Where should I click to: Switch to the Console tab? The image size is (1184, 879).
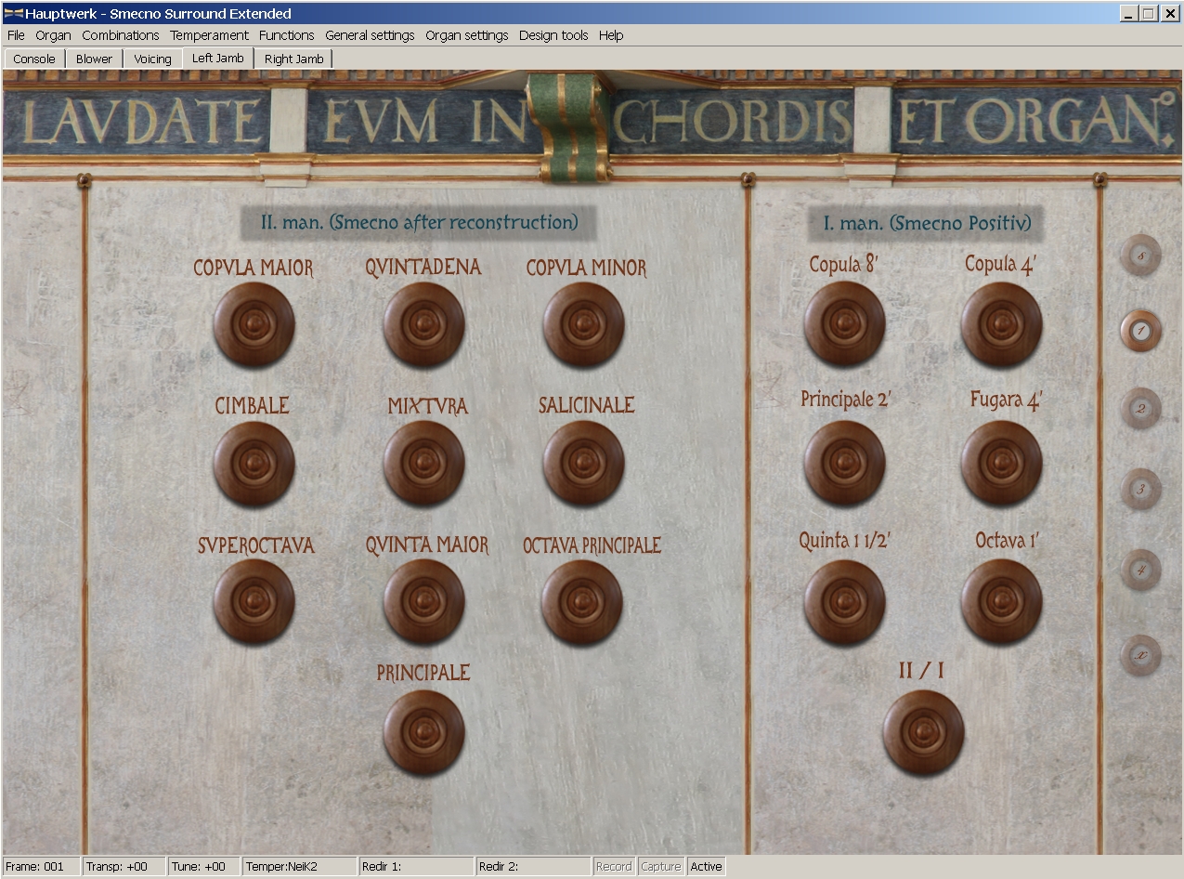coord(34,59)
